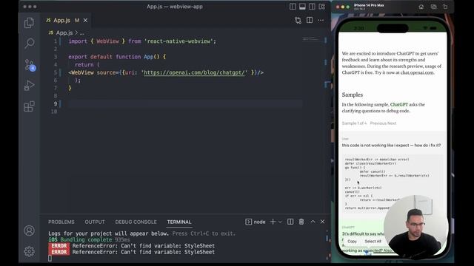Open Source Control view with badge
This screenshot has width=474, height=266.
30,65
